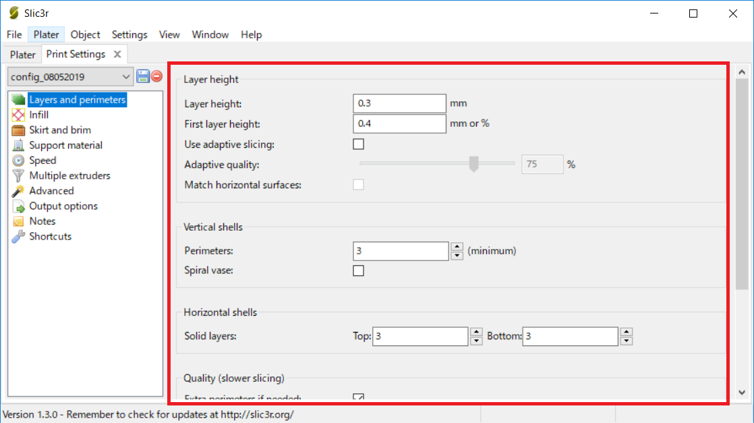
Task: Decrease Bottom solid layers with the down arrow
Action: [x=626, y=341]
